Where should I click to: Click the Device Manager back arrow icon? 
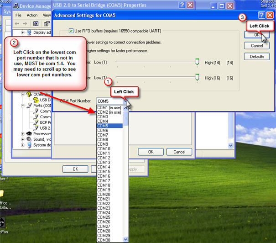click(17, 24)
